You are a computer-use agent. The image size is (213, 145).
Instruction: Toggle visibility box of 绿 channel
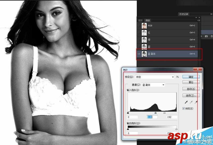tap(139, 40)
